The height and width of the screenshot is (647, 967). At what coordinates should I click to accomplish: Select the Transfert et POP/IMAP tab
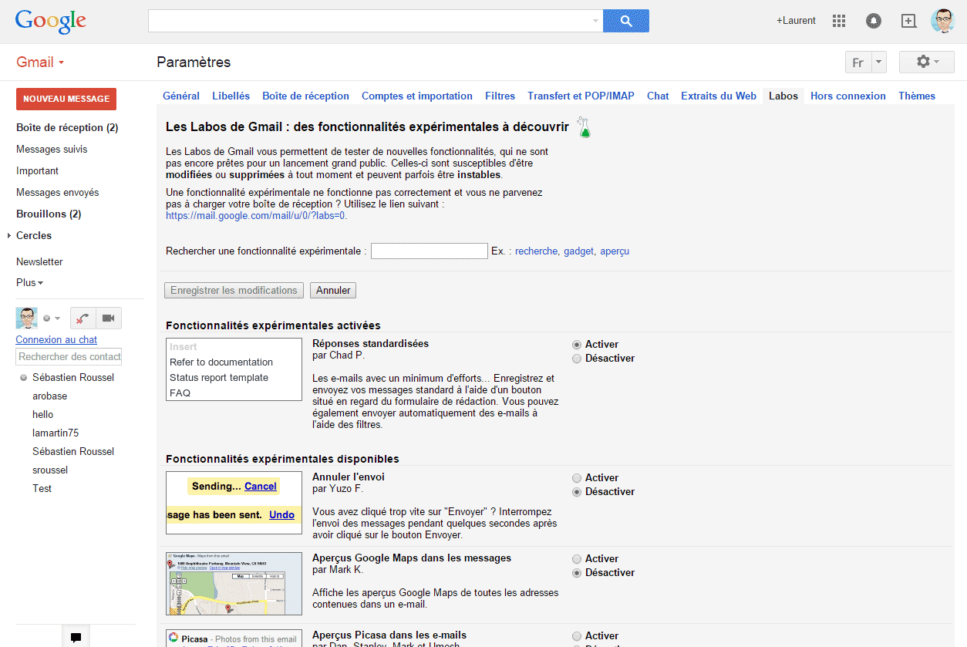(581, 96)
